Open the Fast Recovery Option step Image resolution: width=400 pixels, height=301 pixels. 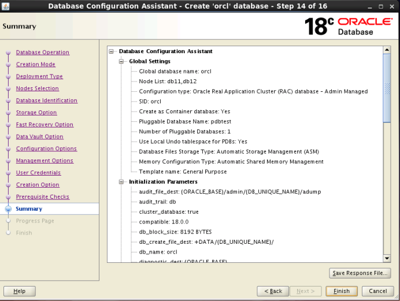(45, 125)
